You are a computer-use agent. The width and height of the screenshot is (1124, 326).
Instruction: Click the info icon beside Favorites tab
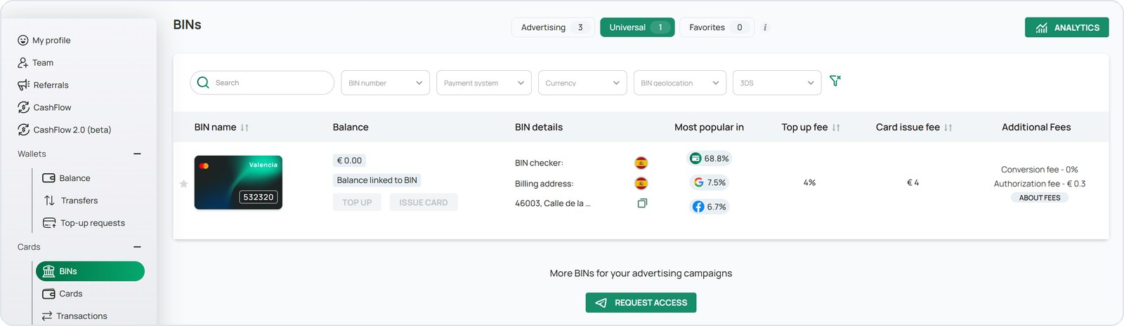765,27
